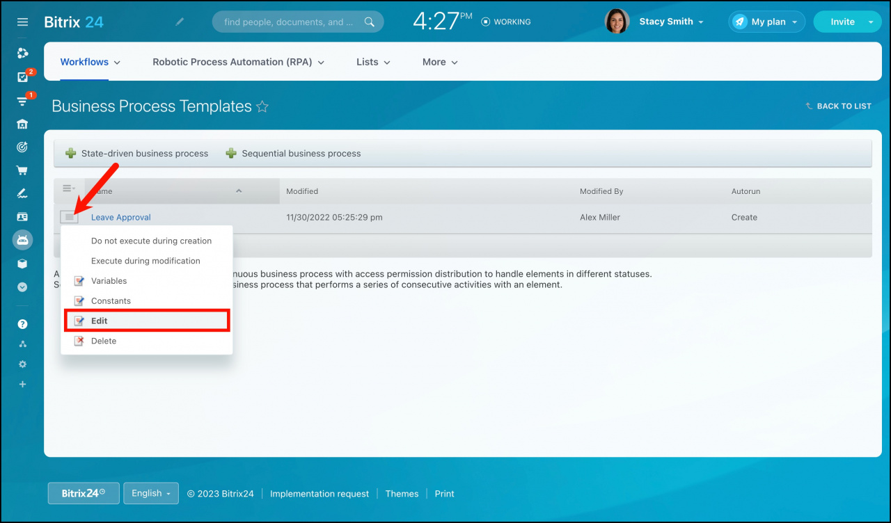This screenshot has width=891, height=523.
Task: Open the Stacy Smith user dropdown
Action: (672, 22)
